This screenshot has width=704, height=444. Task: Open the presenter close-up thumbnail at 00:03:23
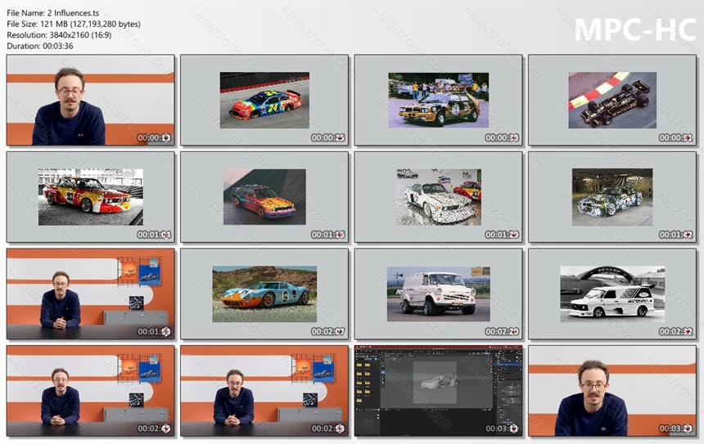[x=612, y=391]
